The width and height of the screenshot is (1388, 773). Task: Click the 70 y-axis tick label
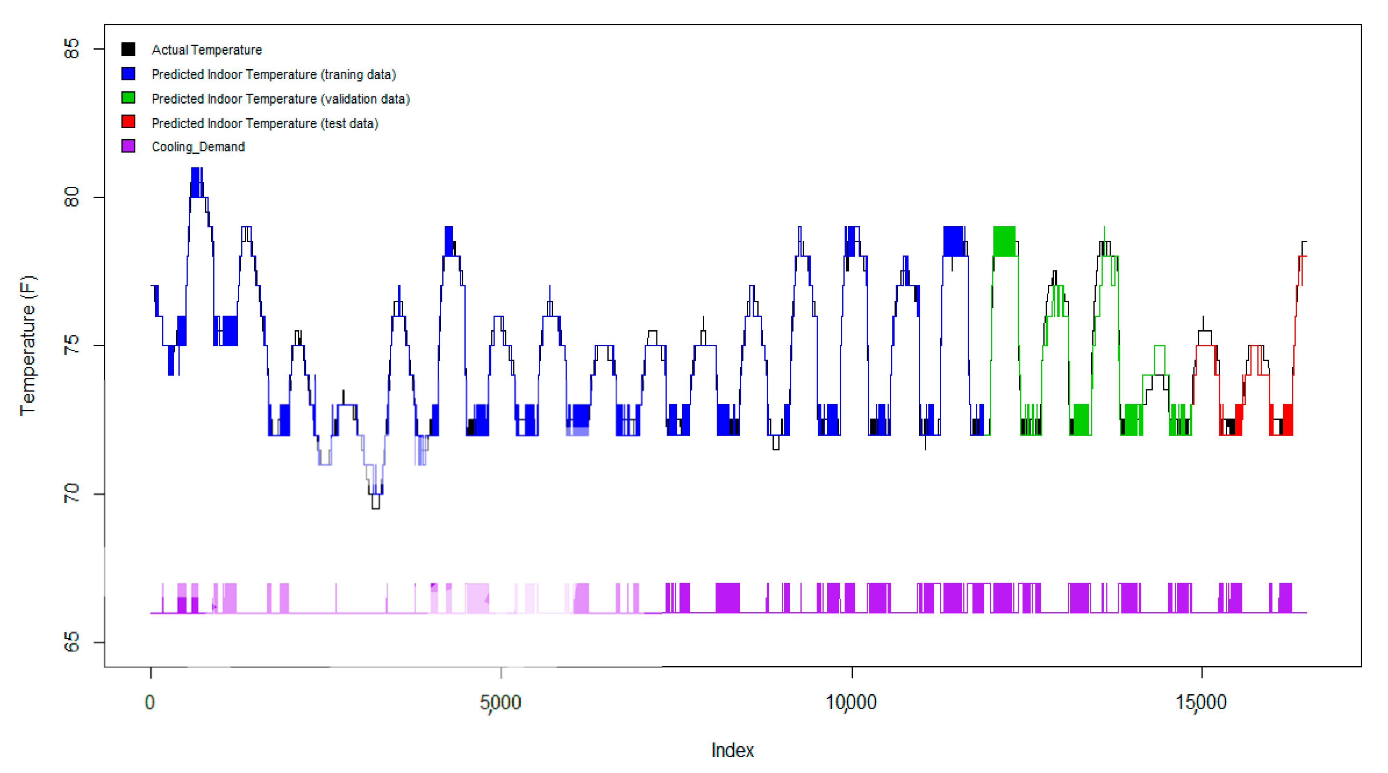pyautogui.click(x=71, y=494)
